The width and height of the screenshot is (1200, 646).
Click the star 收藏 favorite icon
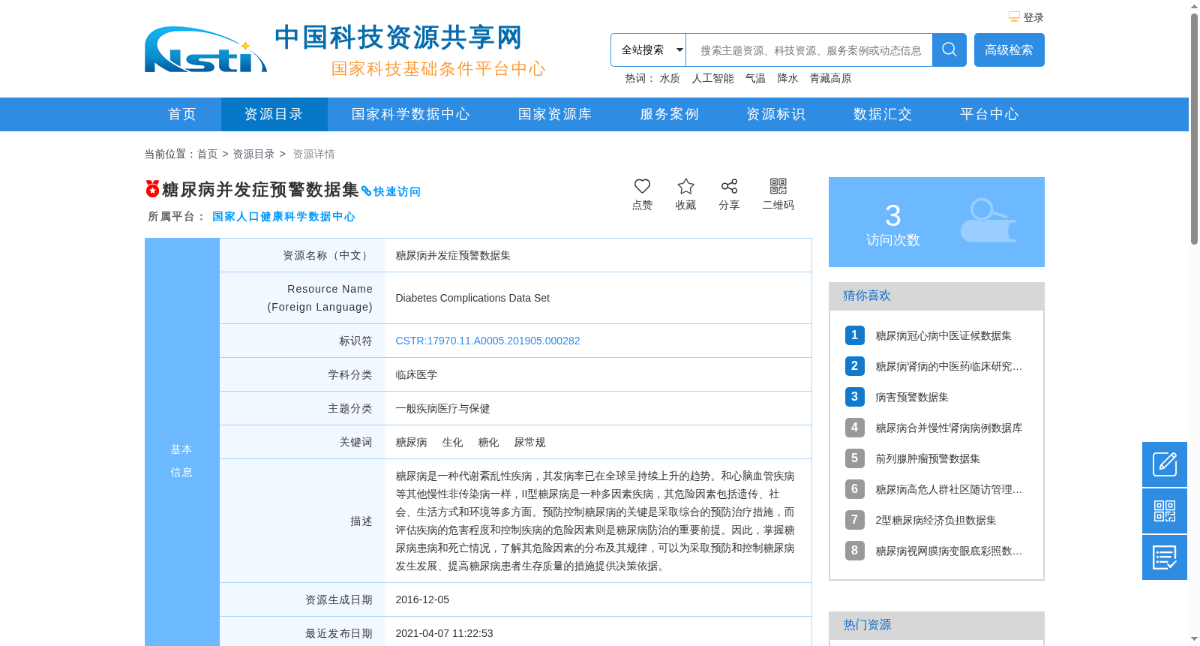tap(685, 186)
